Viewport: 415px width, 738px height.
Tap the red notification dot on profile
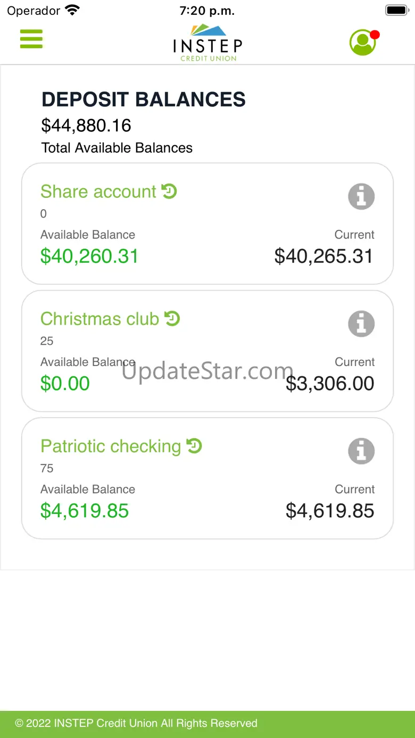tap(375, 35)
